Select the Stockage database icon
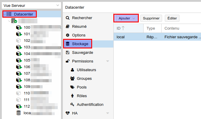The height and width of the screenshot is (119, 201). click(x=68, y=44)
